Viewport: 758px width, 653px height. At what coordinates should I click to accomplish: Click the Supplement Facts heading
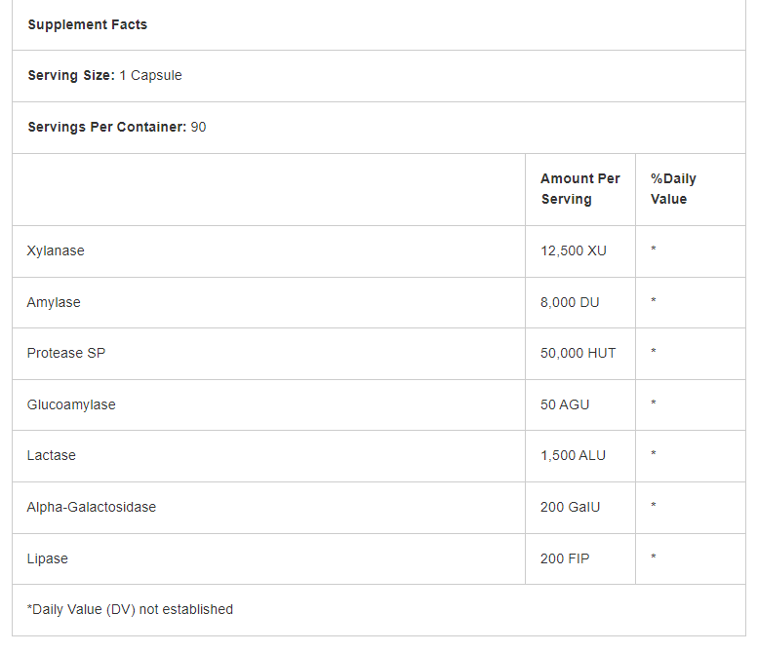[87, 24]
